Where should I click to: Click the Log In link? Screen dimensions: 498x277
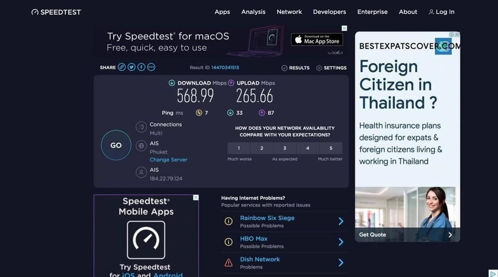click(x=445, y=12)
